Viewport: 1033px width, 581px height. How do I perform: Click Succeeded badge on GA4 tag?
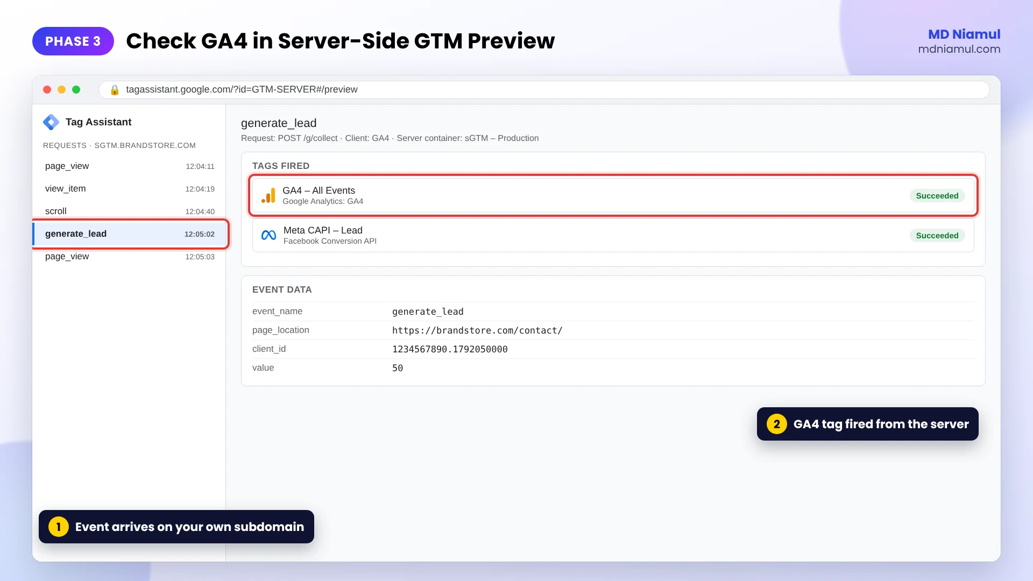(x=937, y=196)
